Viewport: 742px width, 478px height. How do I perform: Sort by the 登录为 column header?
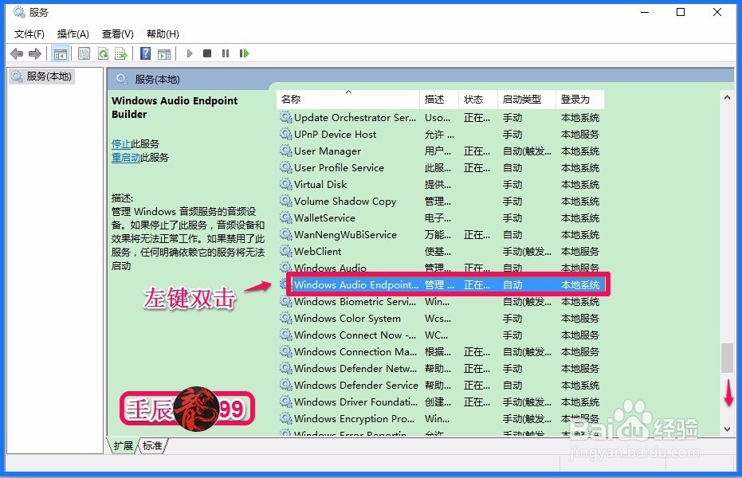click(580, 100)
